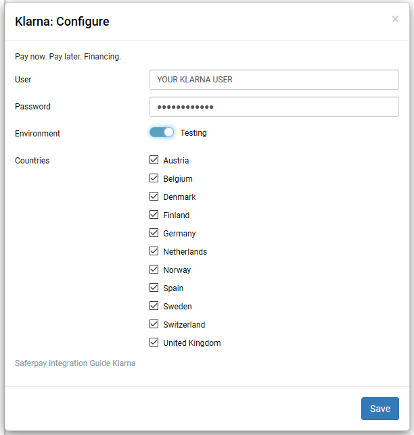Uncheck the Switzerland checkbox

click(154, 325)
